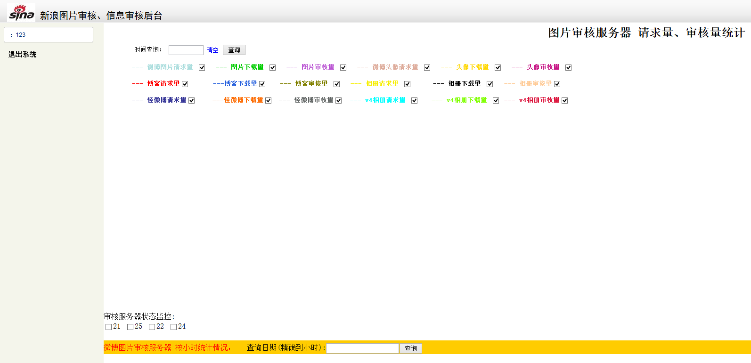Image resolution: width=751 pixels, height=363 pixels.
Task: Uncheck the v4相册审核量 checkbox
Action: (564, 100)
